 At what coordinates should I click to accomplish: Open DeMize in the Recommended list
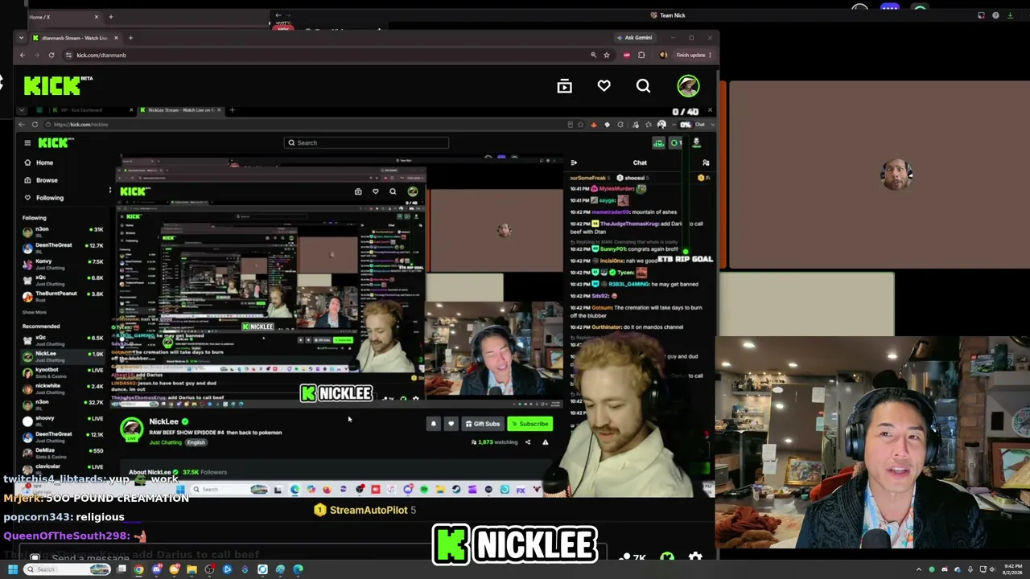(x=64, y=452)
